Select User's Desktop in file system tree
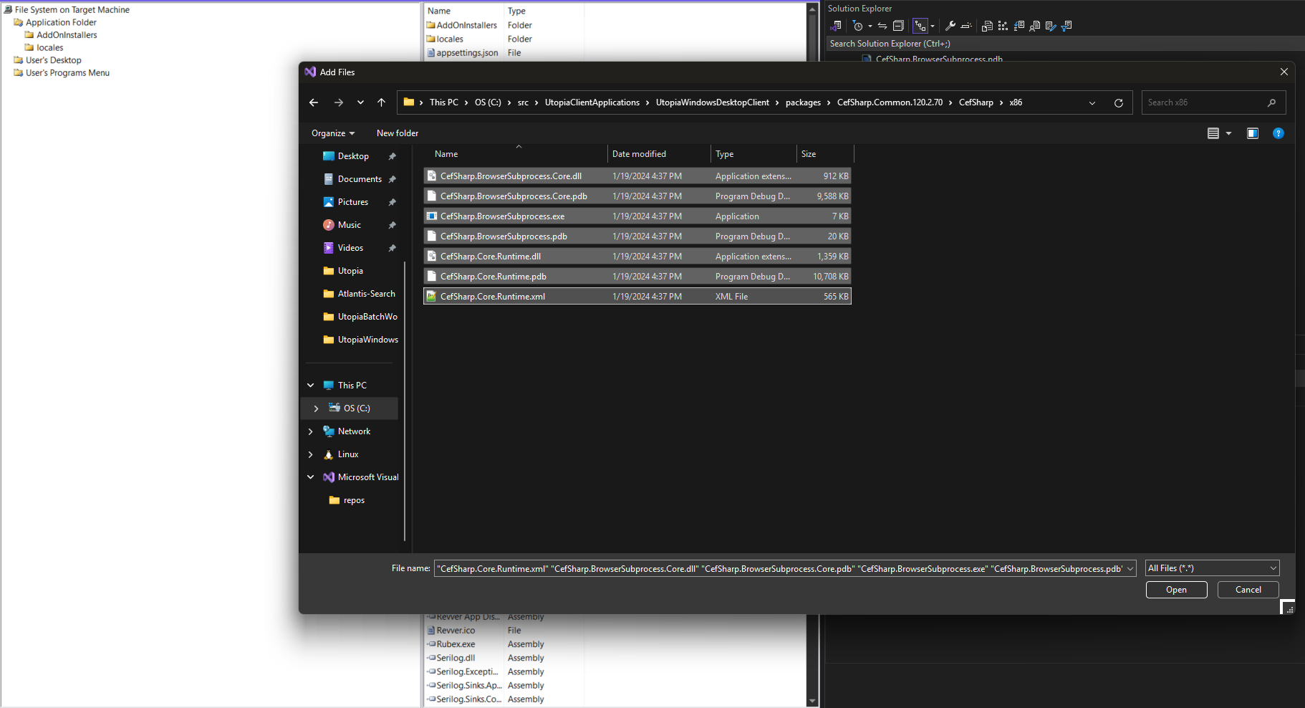This screenshot has width=1305, height=708. pyautogui.click(x=53, y=60)
